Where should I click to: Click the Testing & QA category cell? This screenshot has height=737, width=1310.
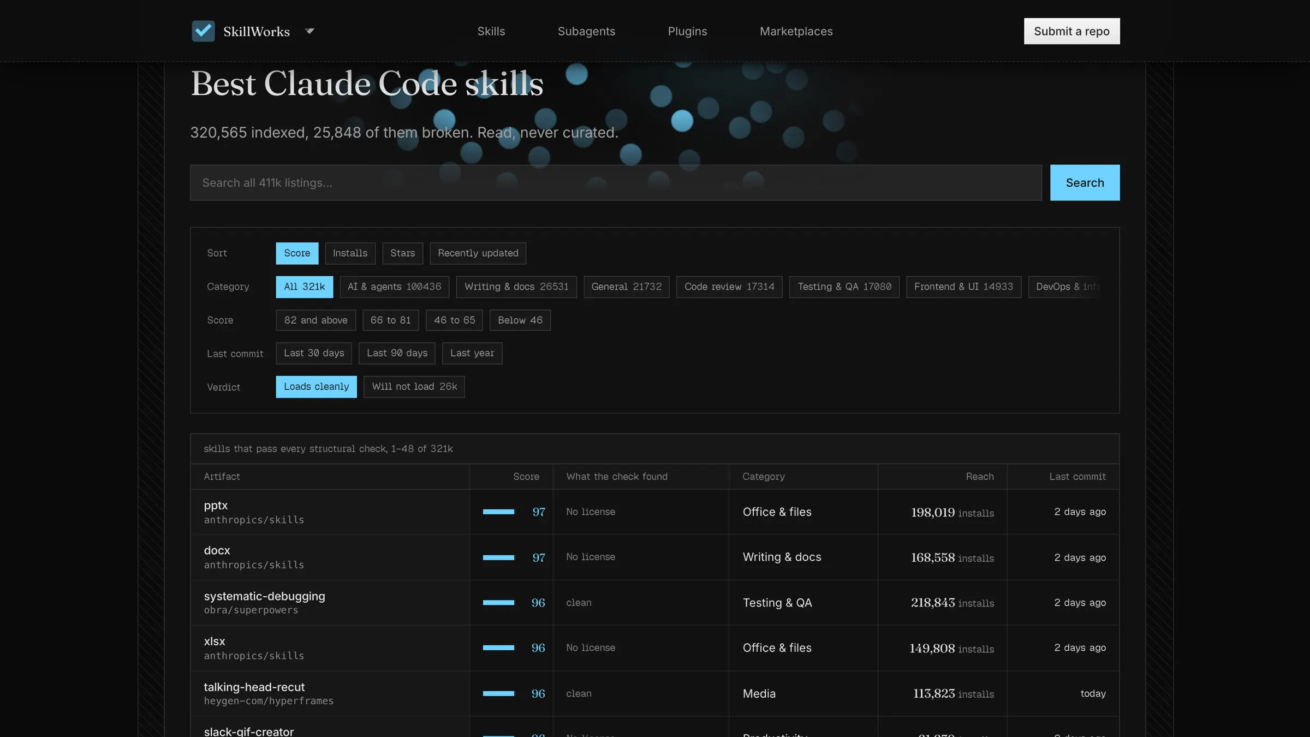(777, 603)
